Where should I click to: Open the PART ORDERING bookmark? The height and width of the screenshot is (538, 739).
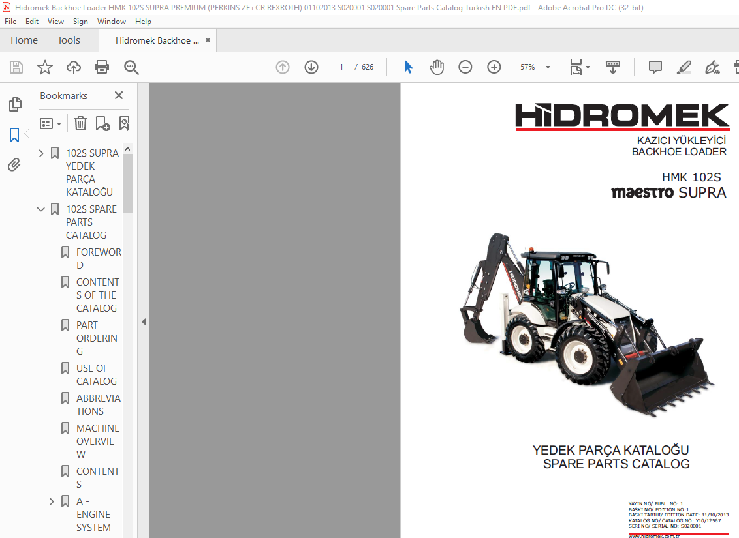click(97, 338)
